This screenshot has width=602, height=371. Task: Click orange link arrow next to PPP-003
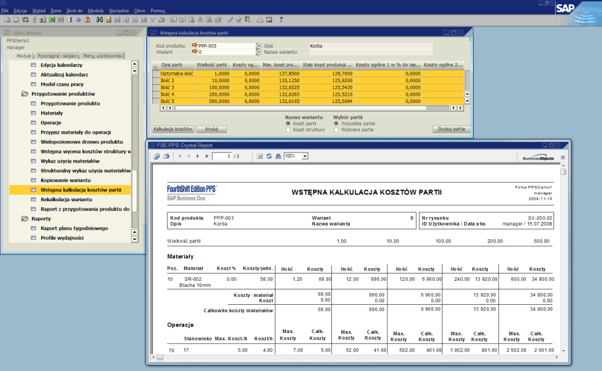click(x=195, y=45)
